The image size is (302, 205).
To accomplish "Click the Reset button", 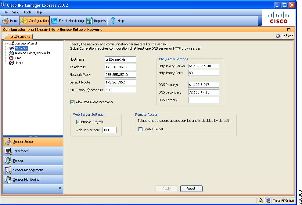I will [191, 189].
